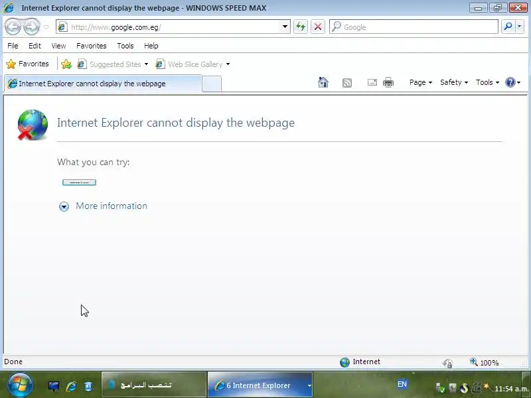Open the Safety command bar dropdown
Screen dimensions: 531x398
(454, 82)
